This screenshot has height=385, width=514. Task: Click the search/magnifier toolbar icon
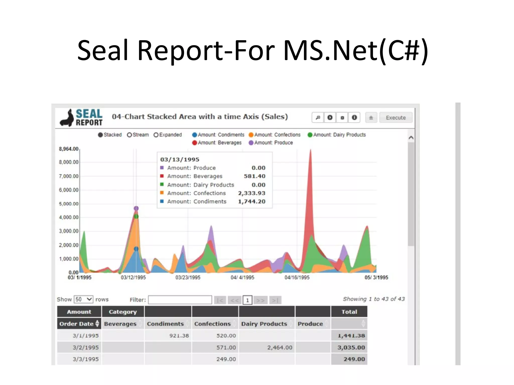point(318,118)
